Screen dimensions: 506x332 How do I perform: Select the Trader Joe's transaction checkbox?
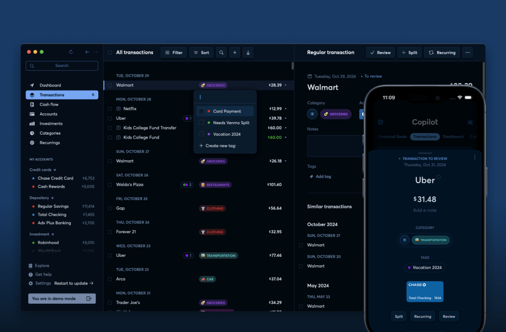click(x=110, y=303)
